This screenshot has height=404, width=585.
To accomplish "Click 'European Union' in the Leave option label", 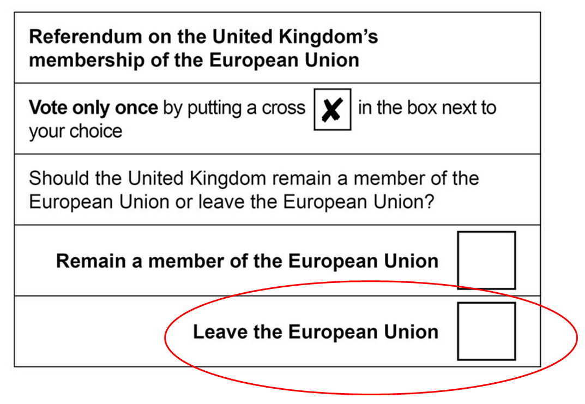I will point(363,332).
